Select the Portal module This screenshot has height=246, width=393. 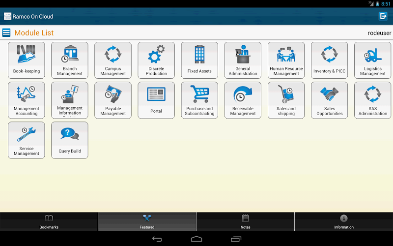156,100
